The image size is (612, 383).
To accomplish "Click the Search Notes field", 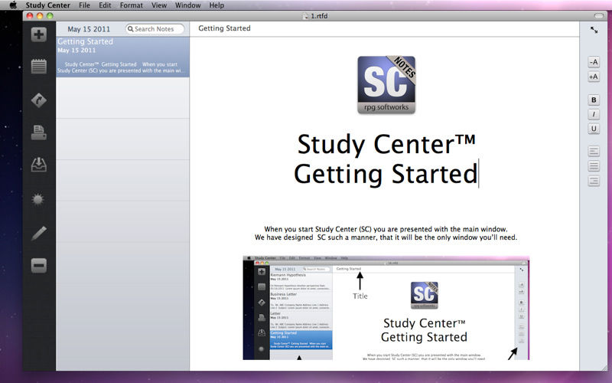I will pos(155,29).
